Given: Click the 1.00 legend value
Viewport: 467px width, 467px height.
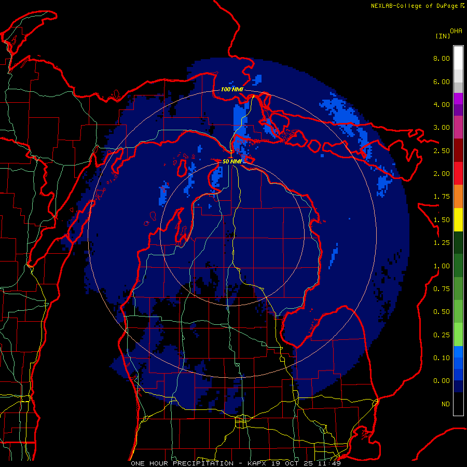Looking at the screenshot, I should (x=442, y=266).
